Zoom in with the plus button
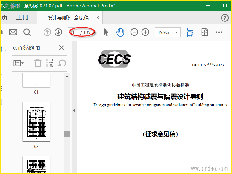Screen dimensions: 232x174 (x=145, y=32)
